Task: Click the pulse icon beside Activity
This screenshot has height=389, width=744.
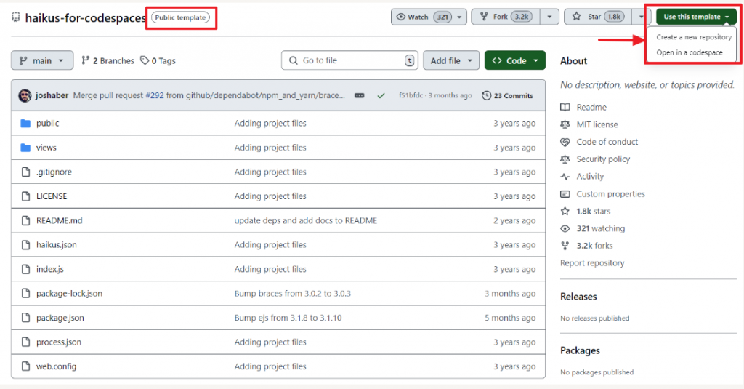Action: (565, 176)
